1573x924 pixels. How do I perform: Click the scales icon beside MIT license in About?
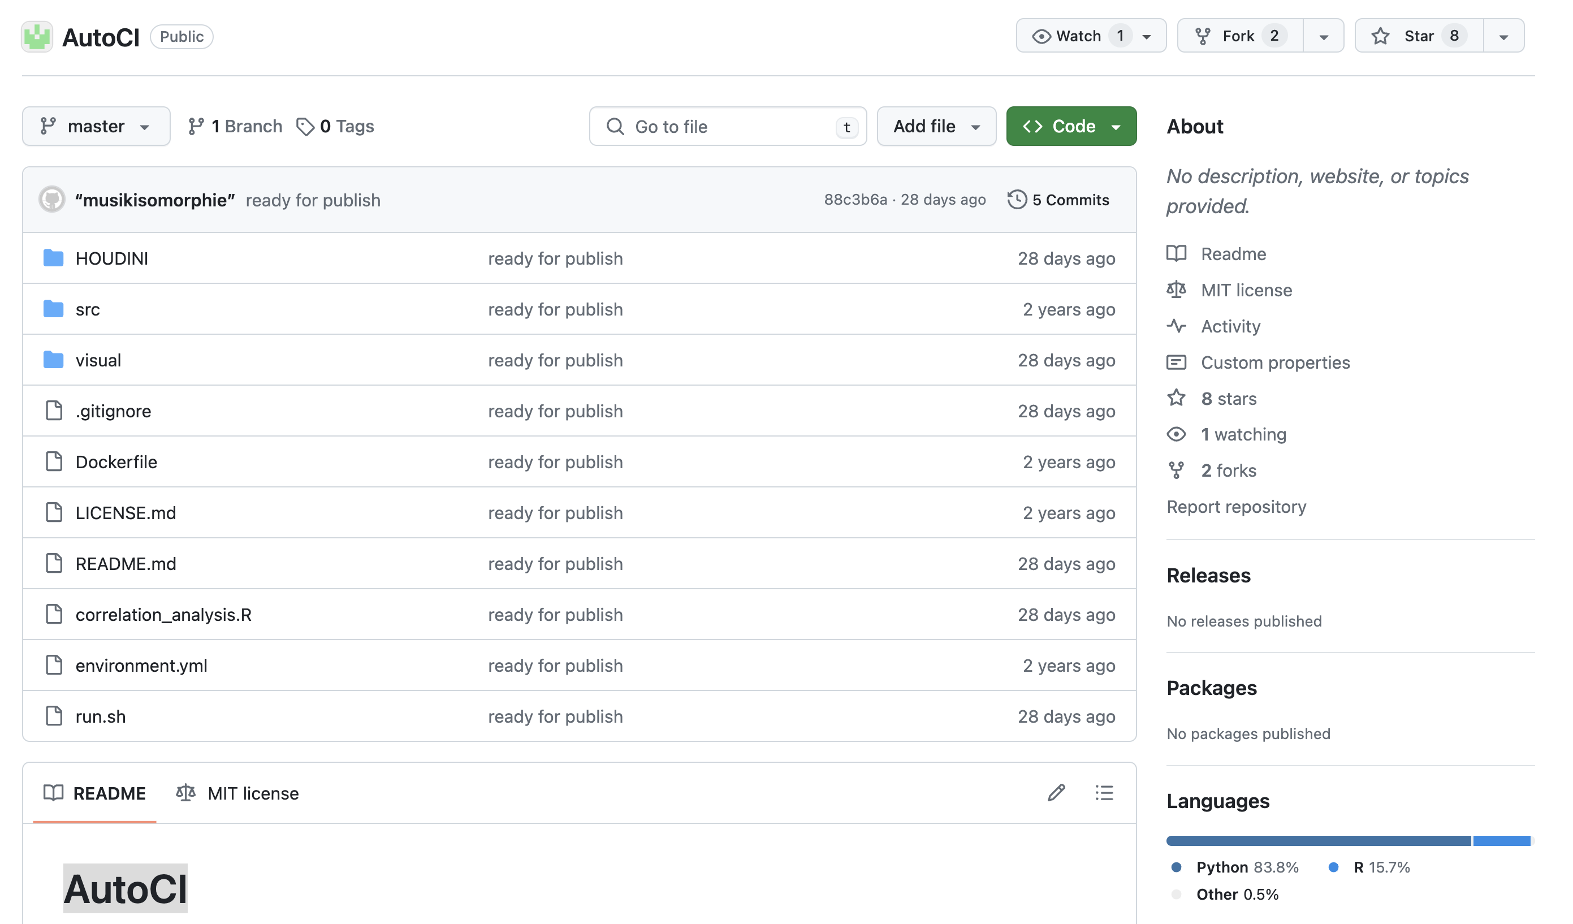[x=1177, y=290]
